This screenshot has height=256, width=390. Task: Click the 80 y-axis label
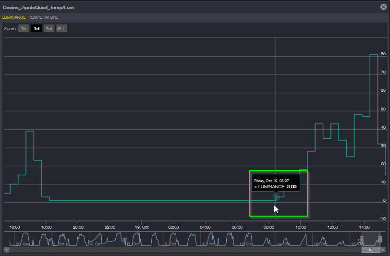click(x=383, y=54)
